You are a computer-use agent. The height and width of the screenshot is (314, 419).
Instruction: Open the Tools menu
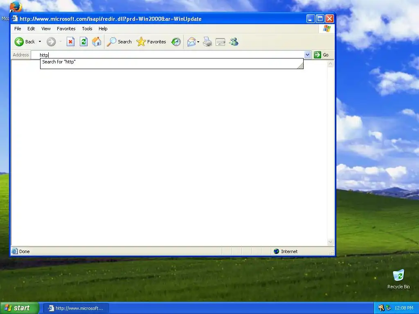[x=87, y=29]
